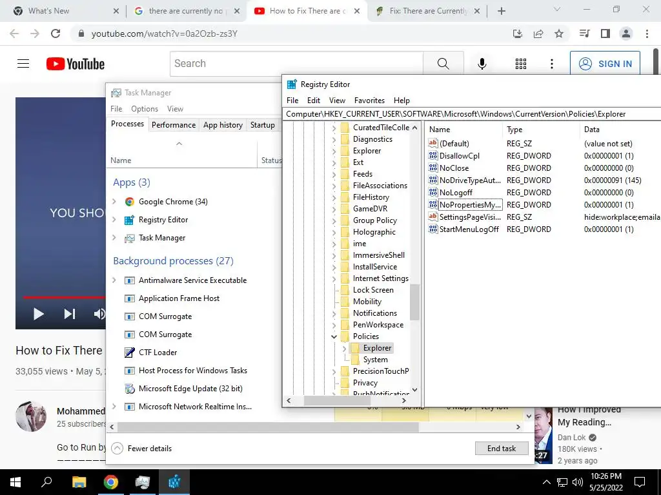The image size is (661, 495).
Task: Click the share page icon in address bar
Action: pyautogui.click(x=538, y=34)
